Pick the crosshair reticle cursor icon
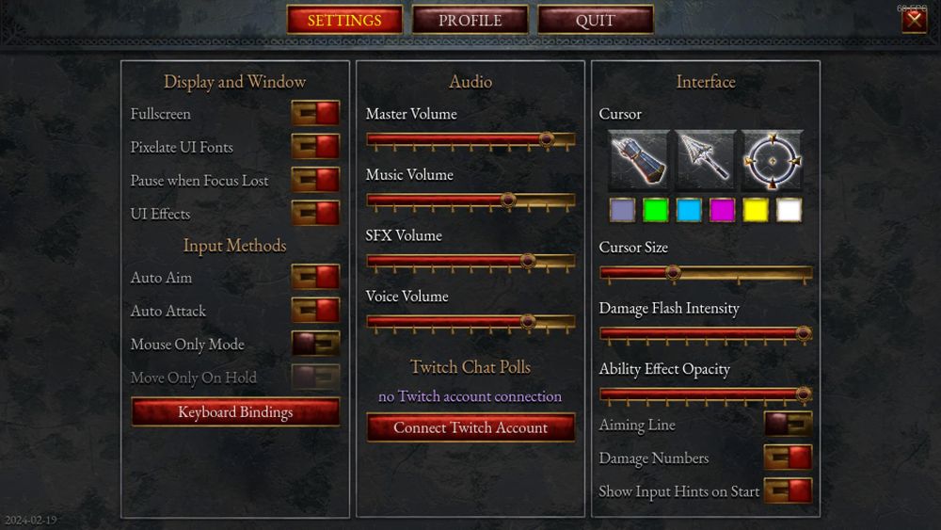 pyautogui.click(x=773, y=160)
